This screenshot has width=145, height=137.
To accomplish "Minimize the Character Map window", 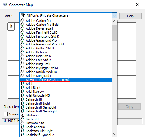I will pos(110,5).
